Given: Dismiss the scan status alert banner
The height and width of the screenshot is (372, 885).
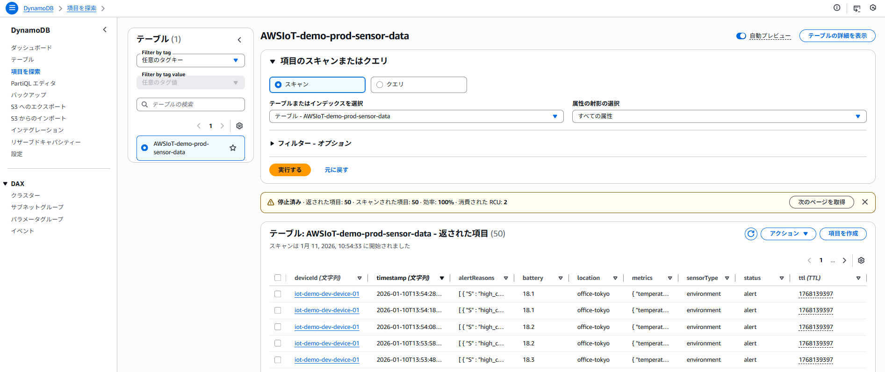Looking at the screenshot, I should pos(865,202).
